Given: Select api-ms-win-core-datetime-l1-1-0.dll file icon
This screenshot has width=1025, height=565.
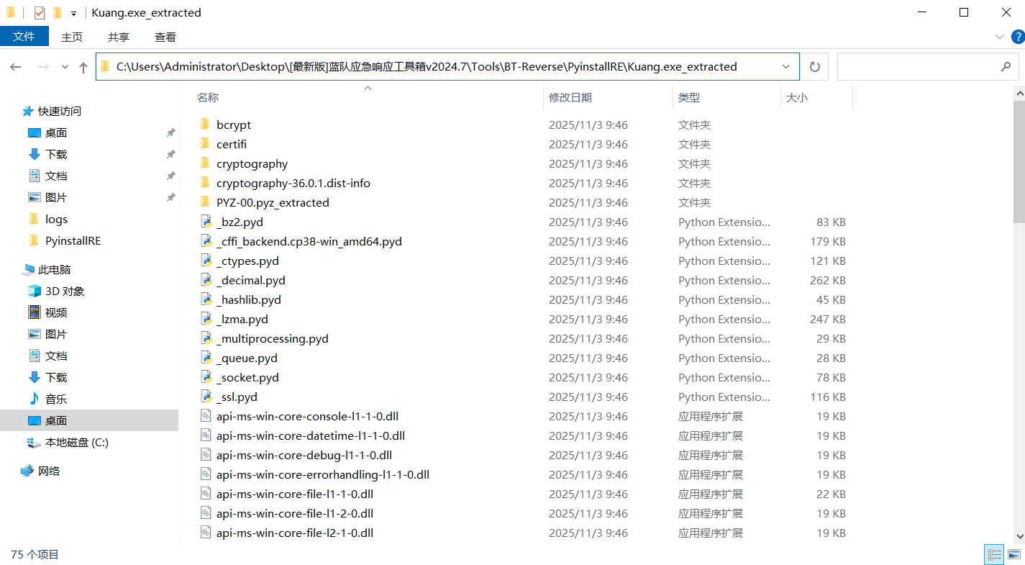Looking at the screenshot, I should (x=205, y=435).
